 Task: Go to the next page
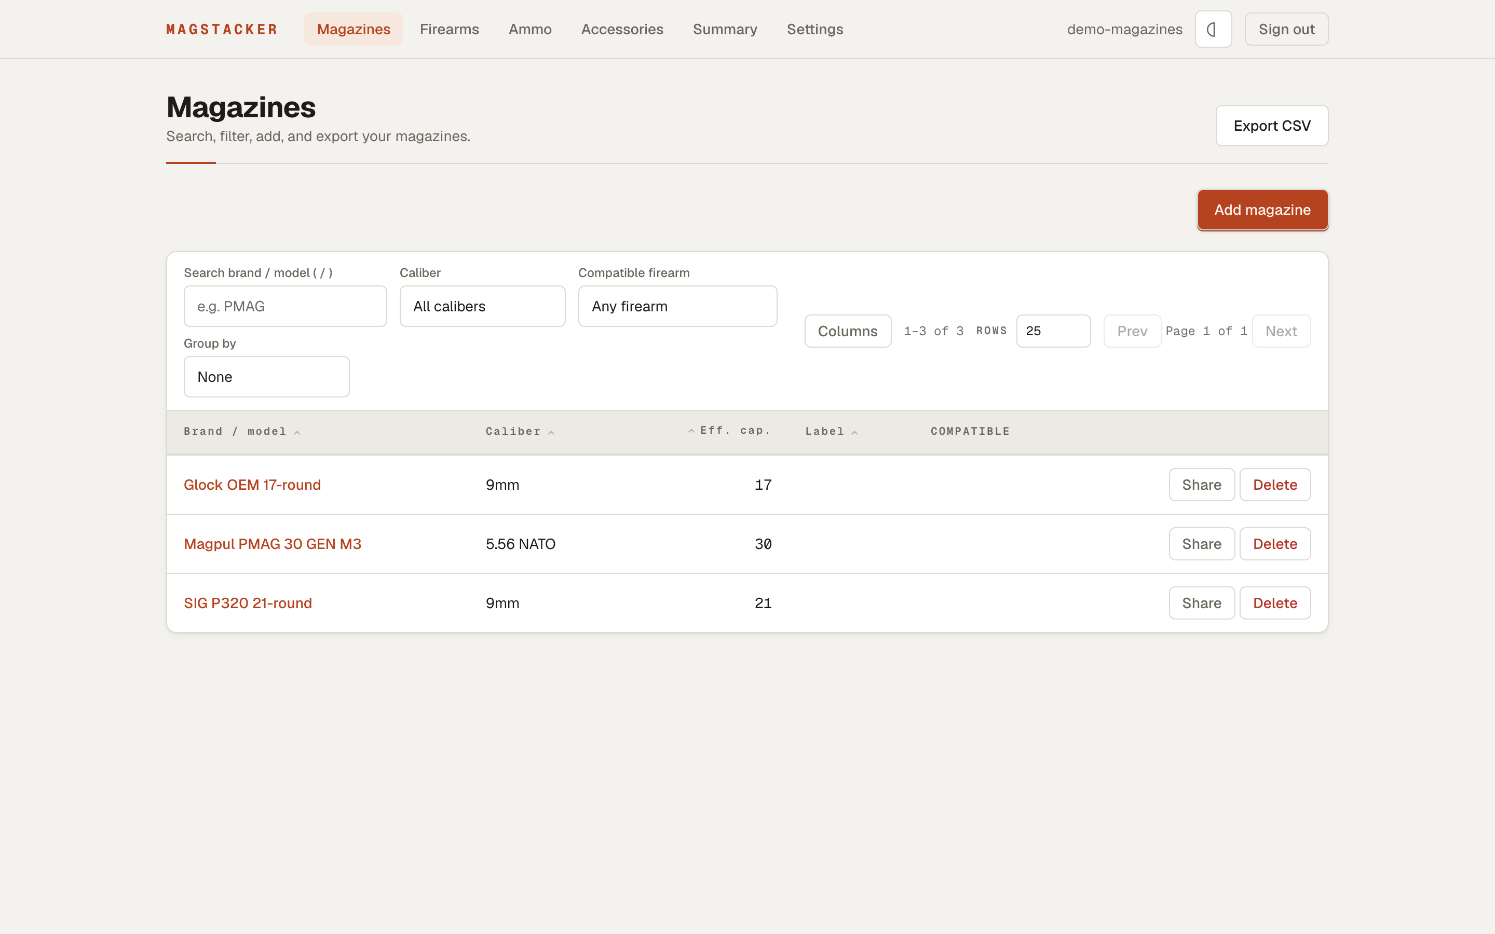(x=1281, y=331)
